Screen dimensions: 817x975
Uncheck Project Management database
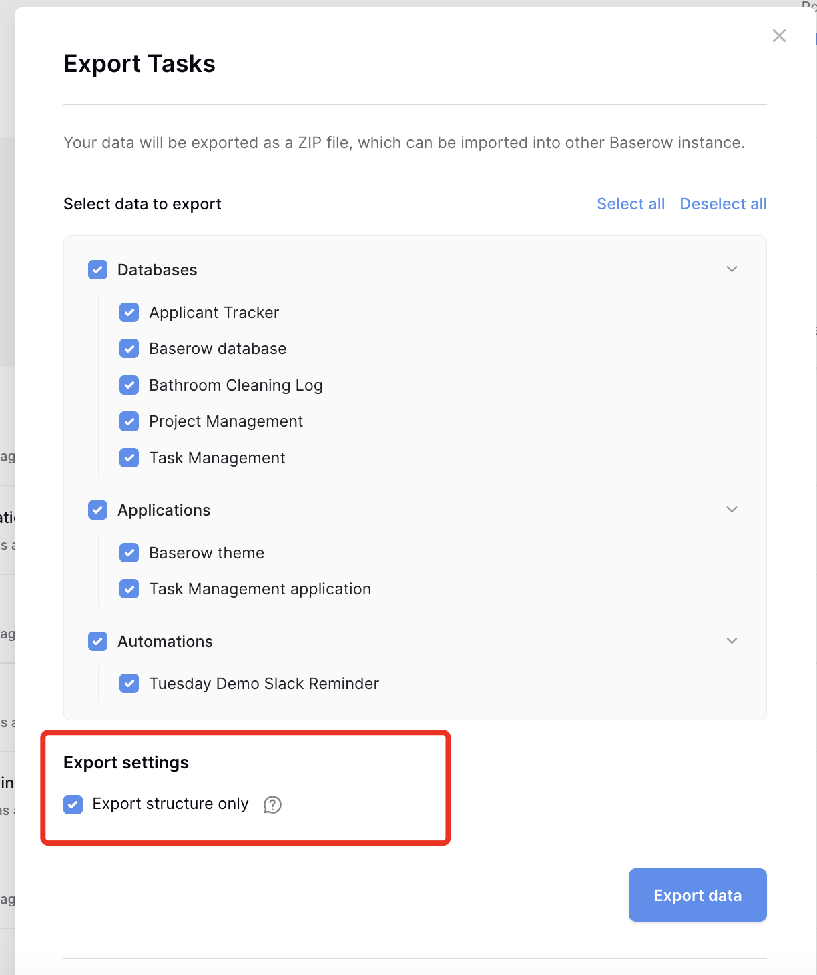(x=129, y=421)
